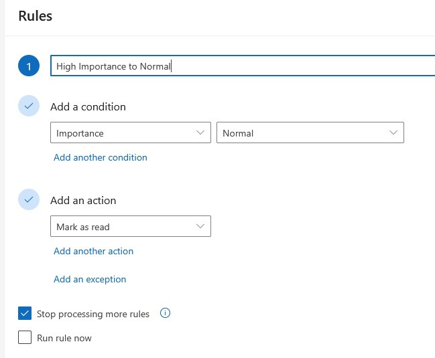This screenshot has width=435, height=358.
Task: Click the Stop processing more rules label
Action: coord(93,314)
